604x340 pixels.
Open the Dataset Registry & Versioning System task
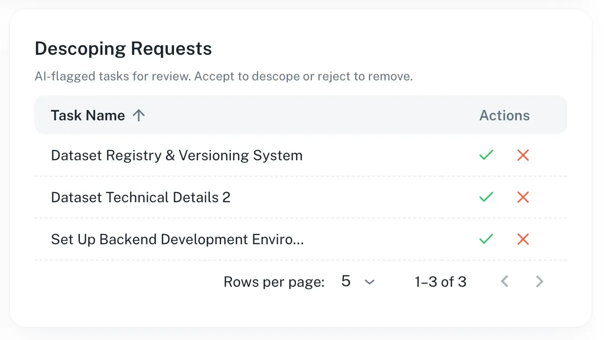(x=177, y=155)
